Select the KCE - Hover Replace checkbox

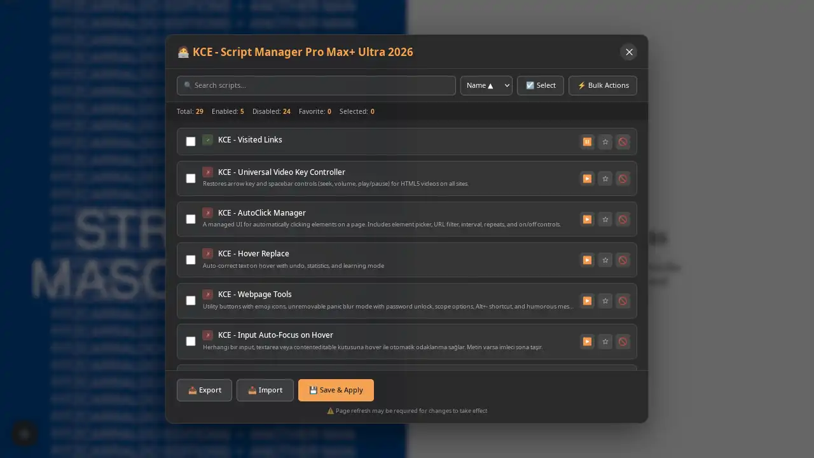(x=191, y=260)
